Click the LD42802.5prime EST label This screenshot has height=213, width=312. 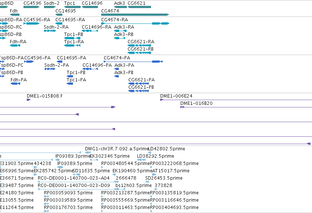click(167, 149)
